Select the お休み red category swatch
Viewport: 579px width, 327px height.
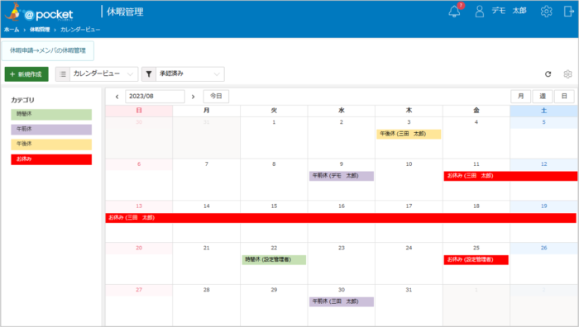pyautogui.click(x=51, y=159)
